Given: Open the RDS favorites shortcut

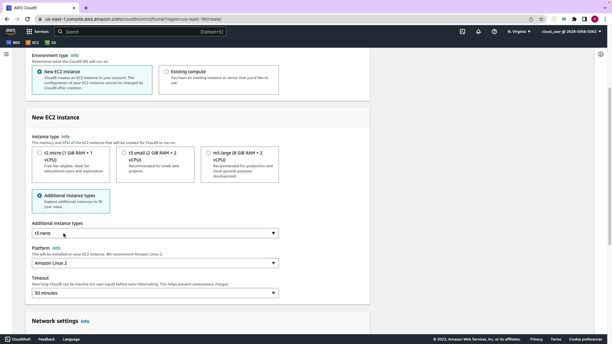Looking at the screenshot, I should click(x=13, y=43).
